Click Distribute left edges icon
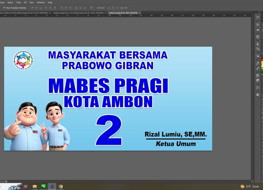 76,8
